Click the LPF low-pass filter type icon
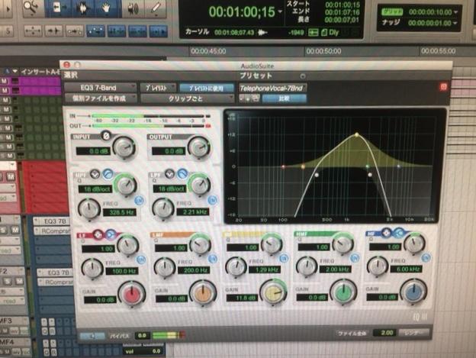 (x=182, y=174)
